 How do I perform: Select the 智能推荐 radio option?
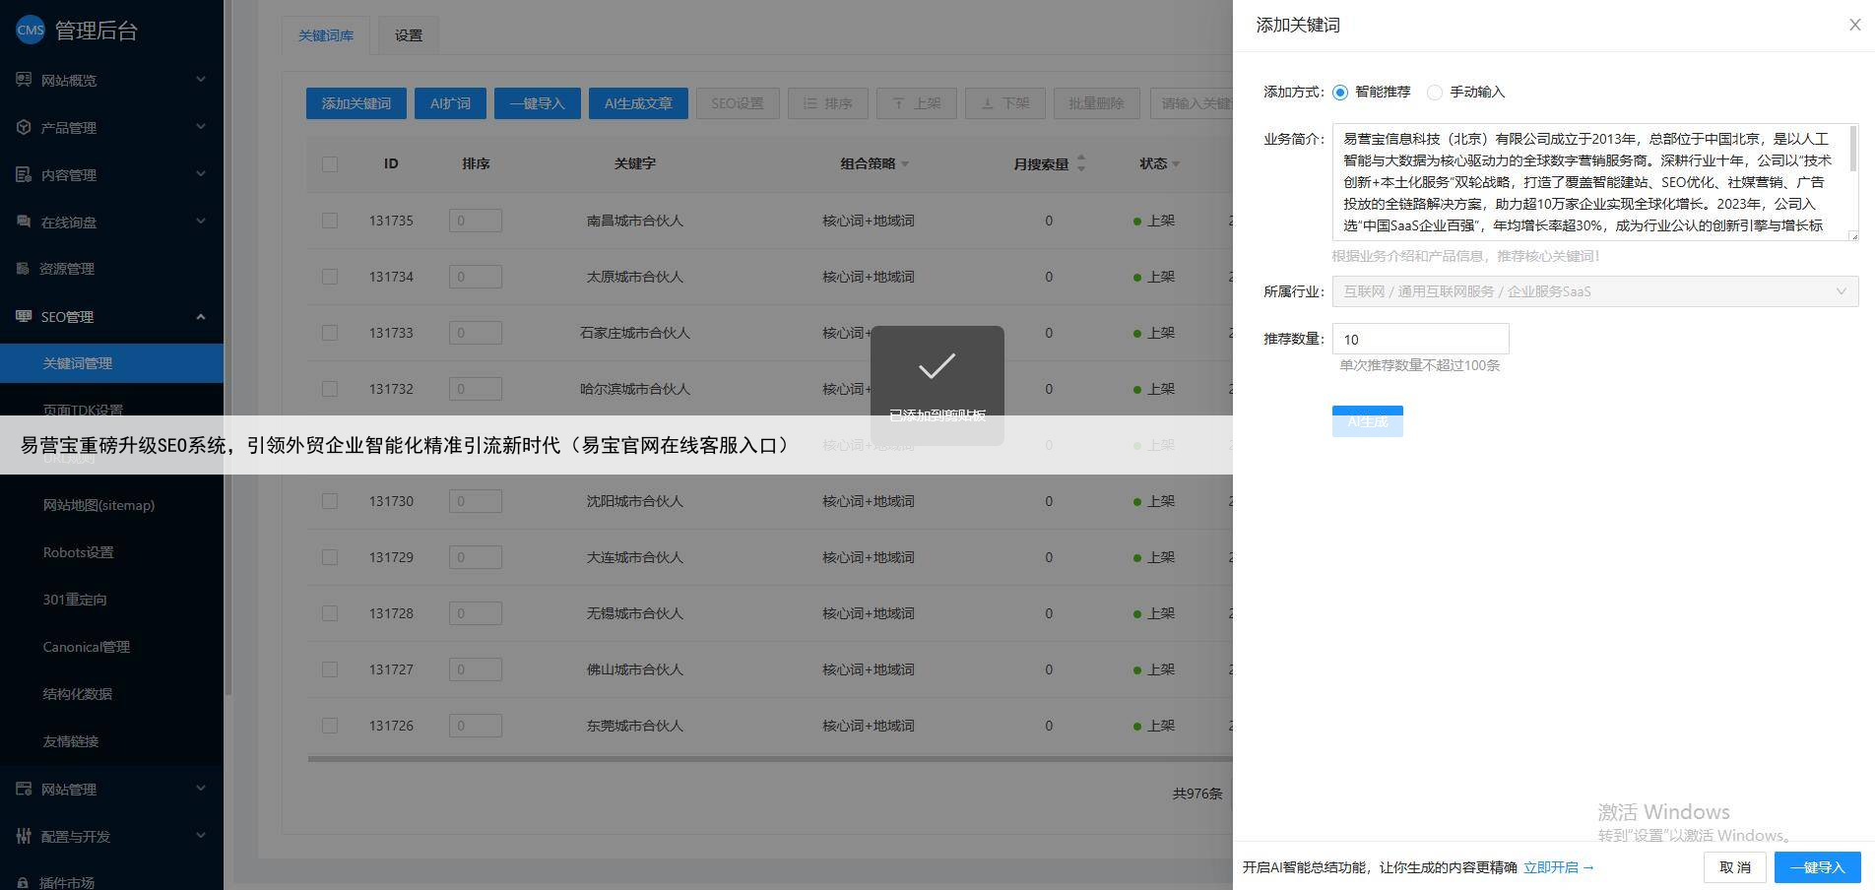click(x=1340, y=93)
